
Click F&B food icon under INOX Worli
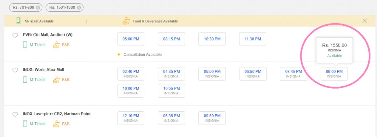(56, 79)
